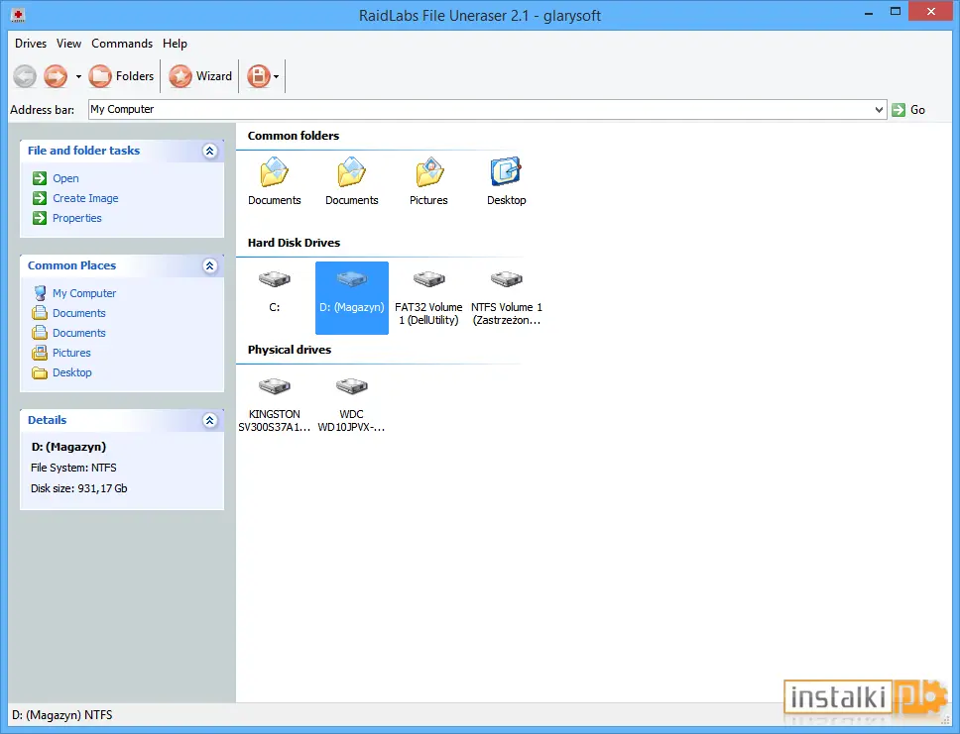Click the Desktop folder icon in sidebar
Viewport: 960px width, 734px height.
tap(40, 373)
